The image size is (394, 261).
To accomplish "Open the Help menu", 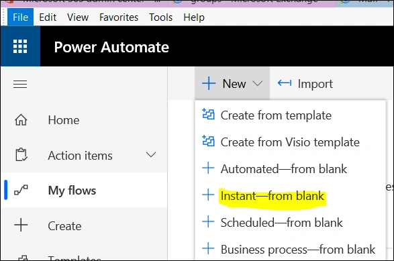I will (194, 17).
